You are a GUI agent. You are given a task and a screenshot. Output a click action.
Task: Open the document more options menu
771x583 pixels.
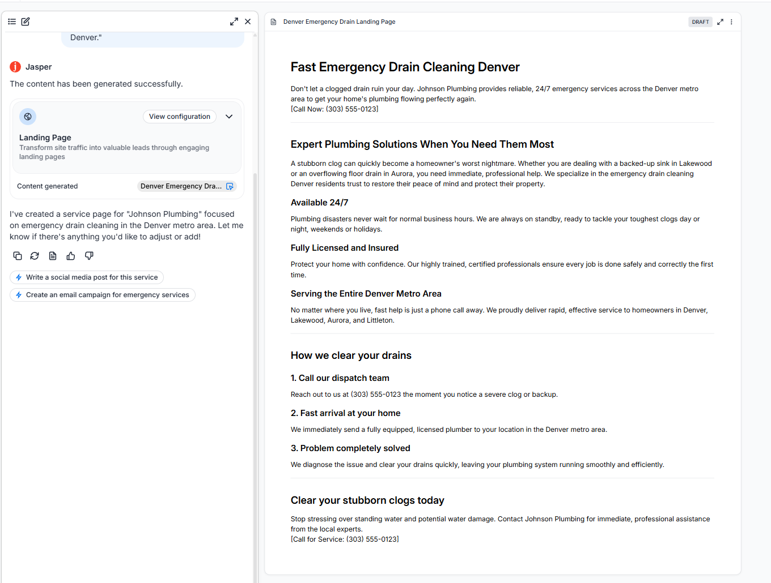point(731,22)
